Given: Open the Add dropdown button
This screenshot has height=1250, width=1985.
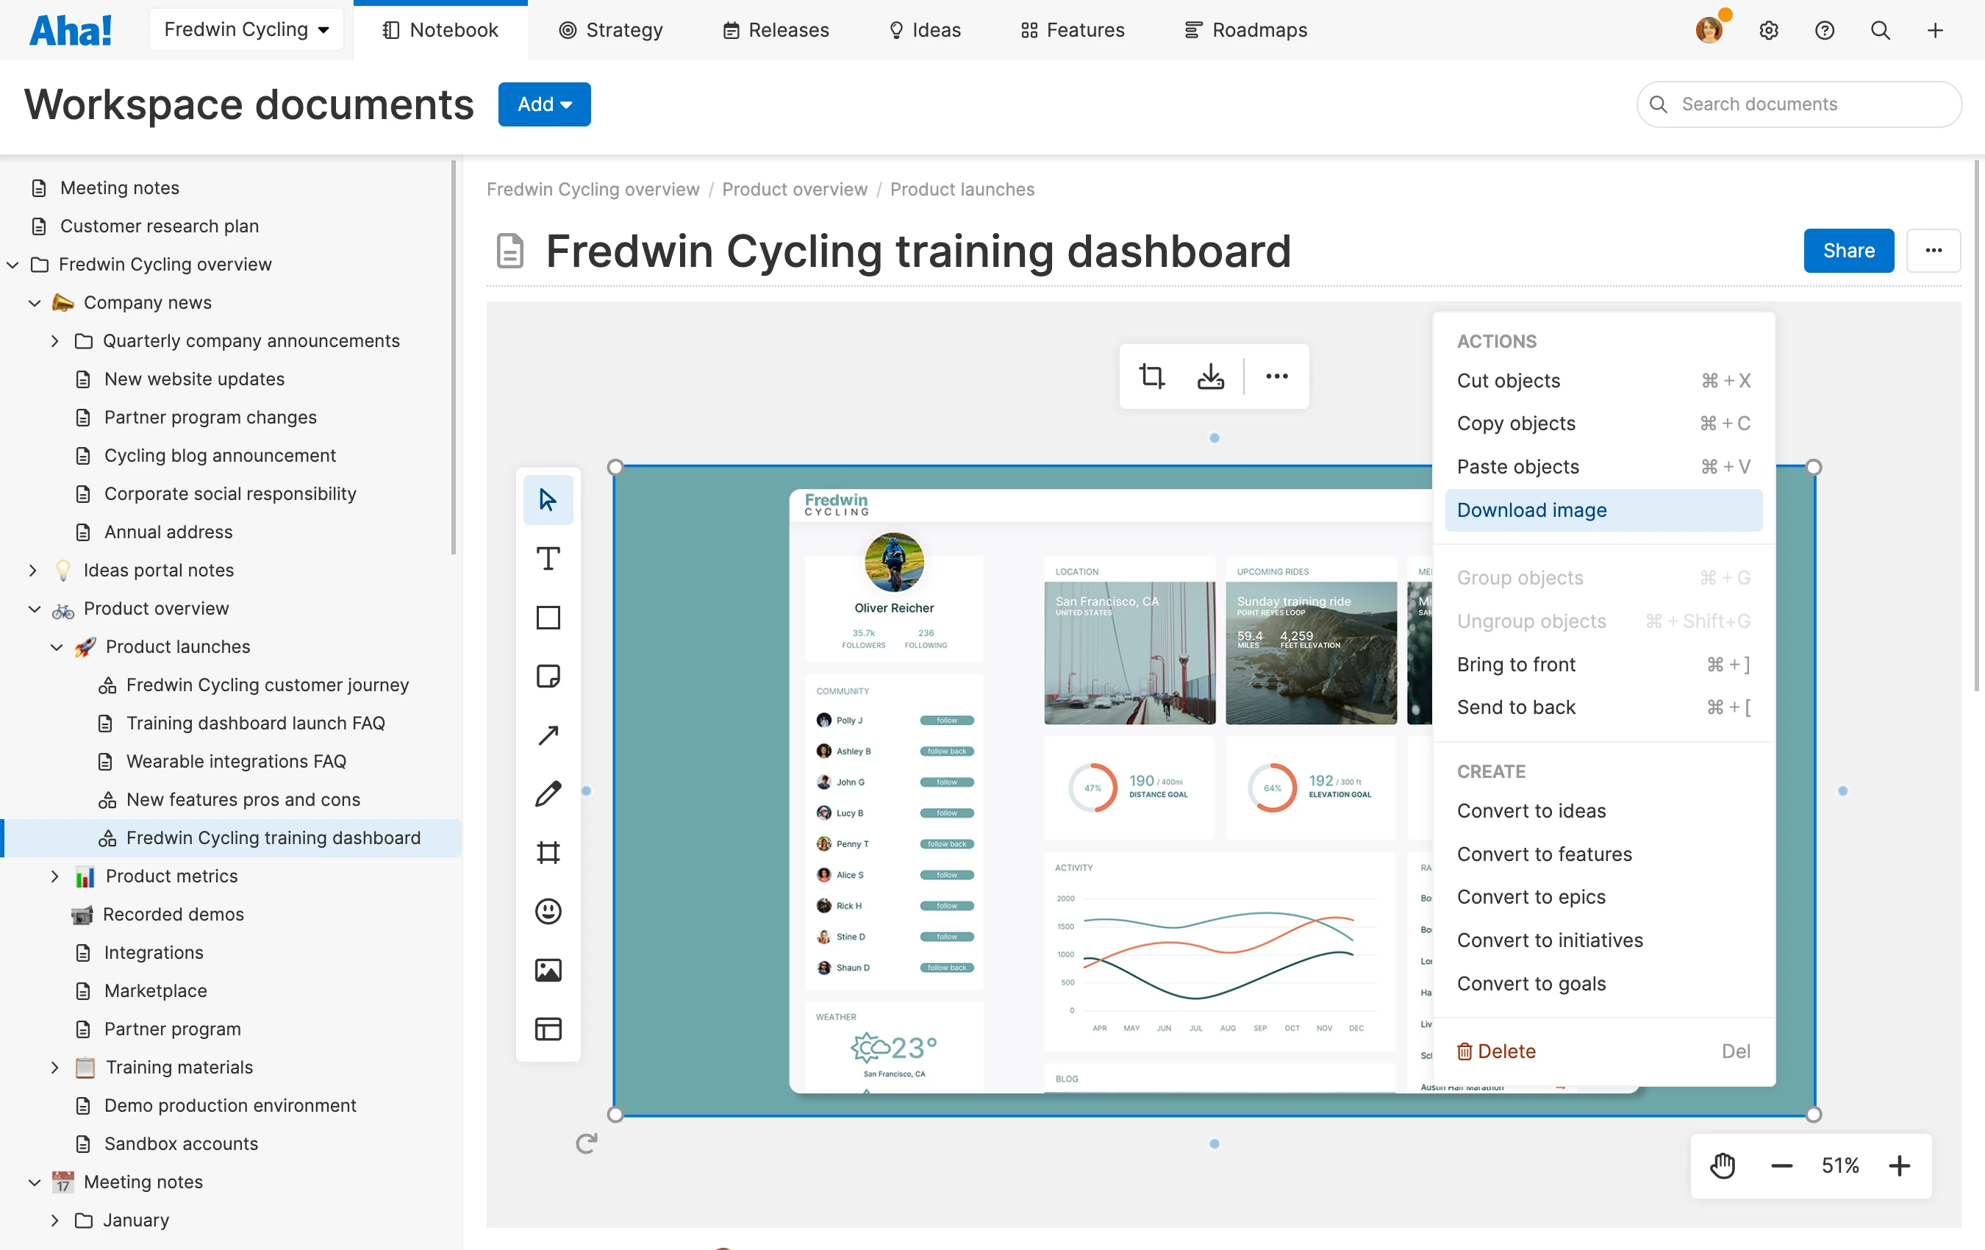Looking at the screenshot, I should 544,104.
